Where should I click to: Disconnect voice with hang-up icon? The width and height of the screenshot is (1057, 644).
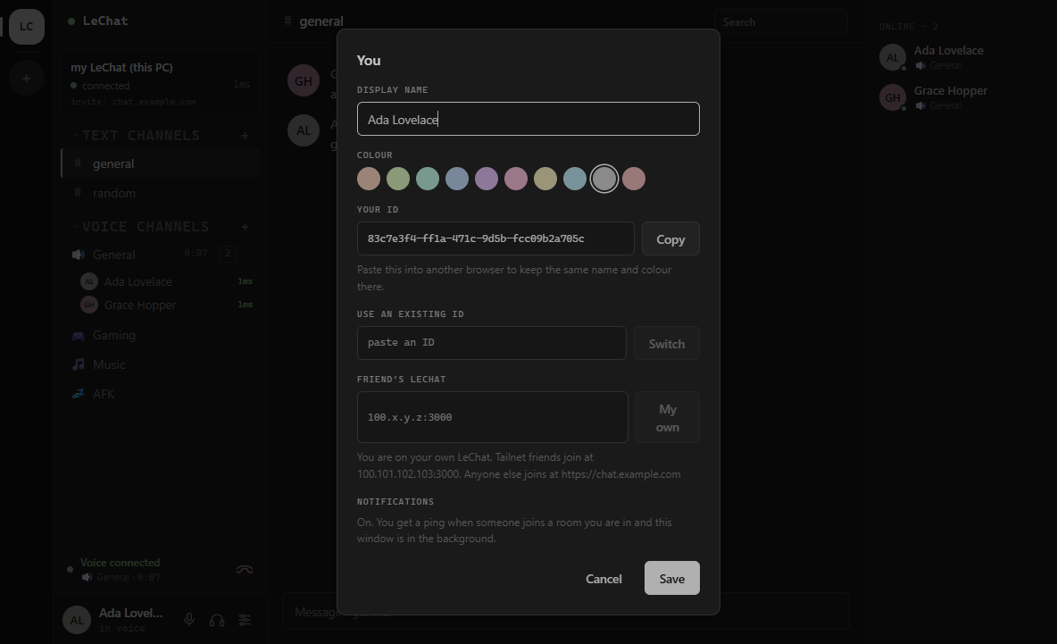(x=245, y=570)
